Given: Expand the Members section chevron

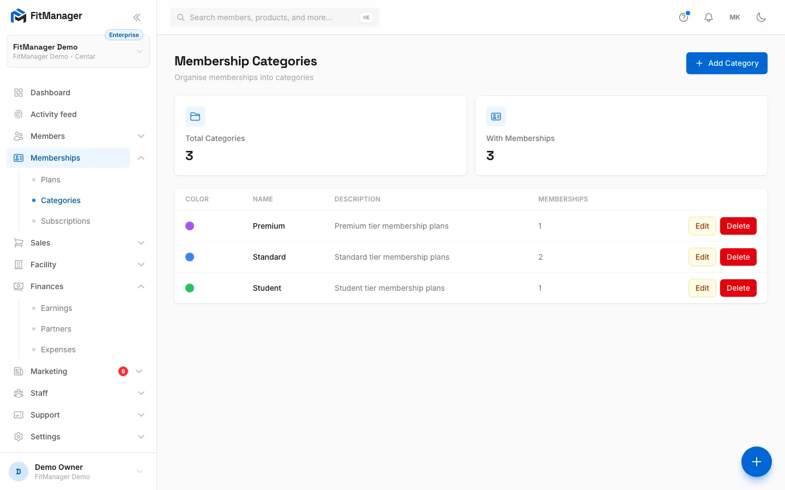Looking at the screenshot, I should (x=141, y=136).
